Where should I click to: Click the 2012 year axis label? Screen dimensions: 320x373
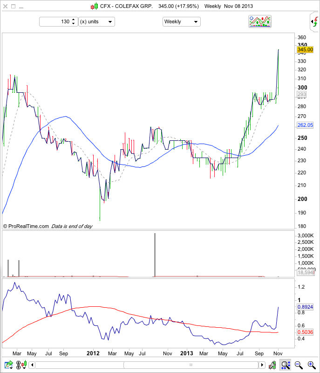point(93,353)
